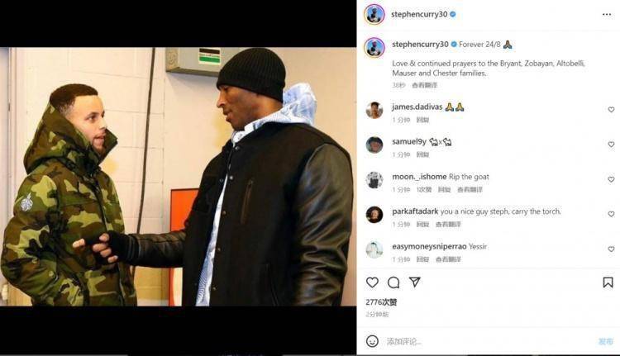Reply to james.dadivas comment
620x356 pixels.
coord(422,120)
